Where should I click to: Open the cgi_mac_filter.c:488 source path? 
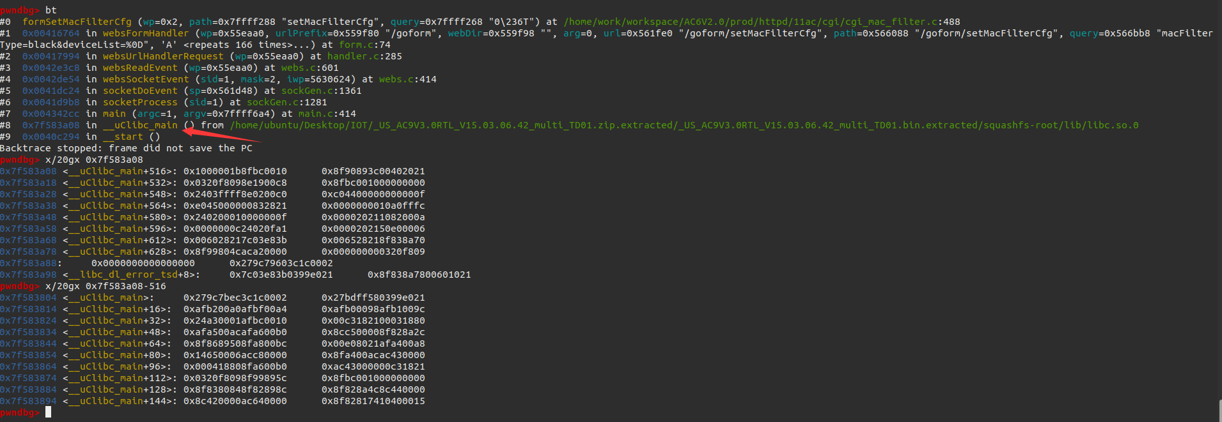click(x=762, y=22)
